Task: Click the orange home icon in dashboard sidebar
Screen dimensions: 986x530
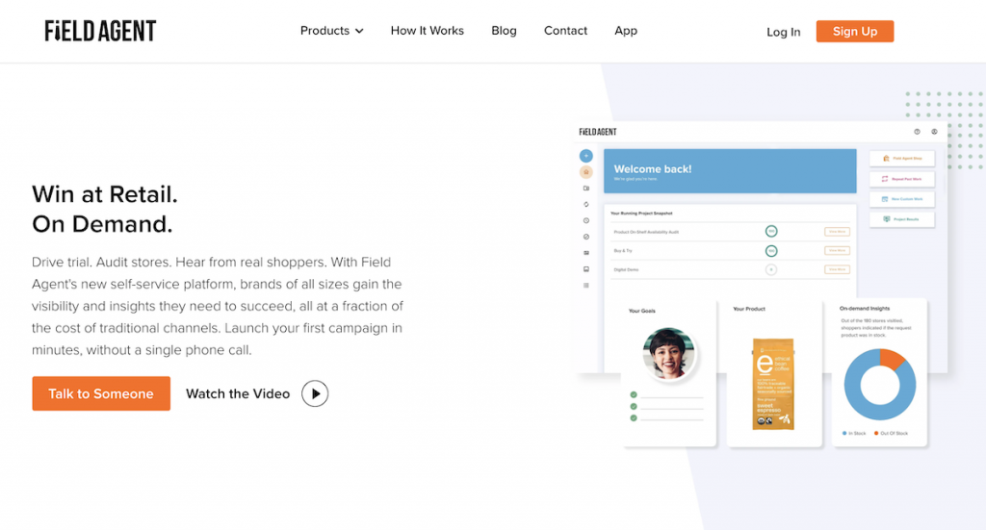Action: [x=586, y=172]
